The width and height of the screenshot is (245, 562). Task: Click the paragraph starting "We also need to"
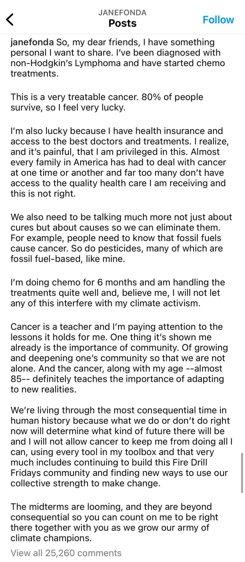121,238
